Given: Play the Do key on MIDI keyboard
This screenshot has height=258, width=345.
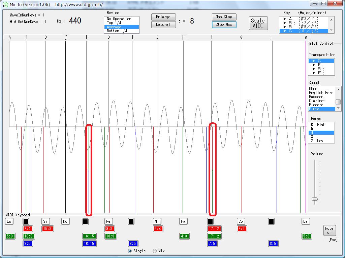Looking at the screenshot, I should click(x=65, y=221).
